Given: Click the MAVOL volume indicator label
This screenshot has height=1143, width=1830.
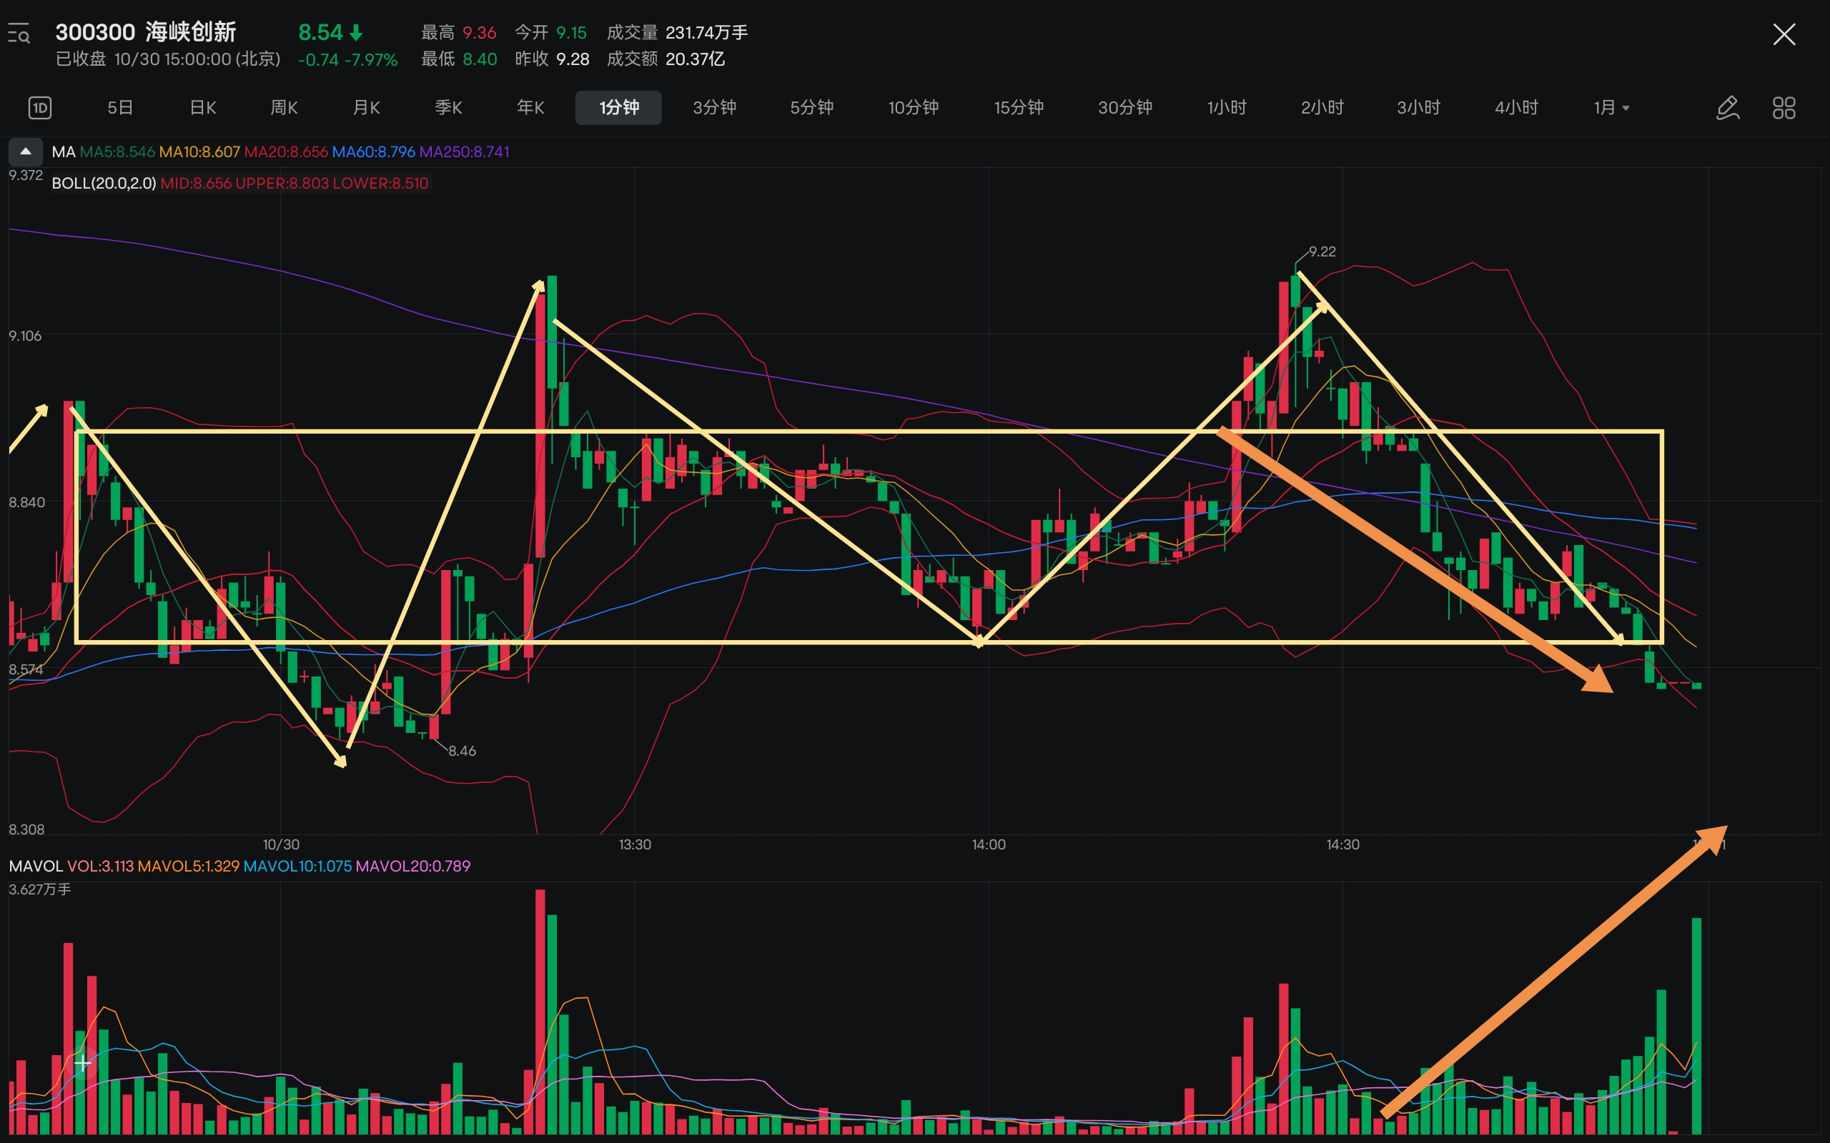Looking at the screenshot, I should (x=36, y=866).
